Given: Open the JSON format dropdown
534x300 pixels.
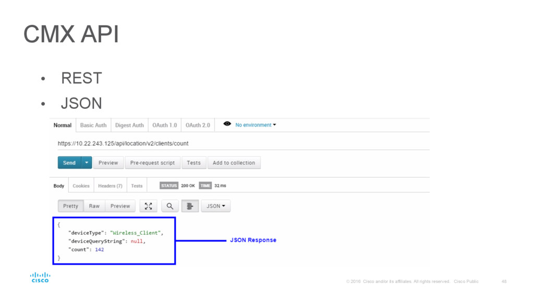Looking at the screenshot, I should coord(216,206).
